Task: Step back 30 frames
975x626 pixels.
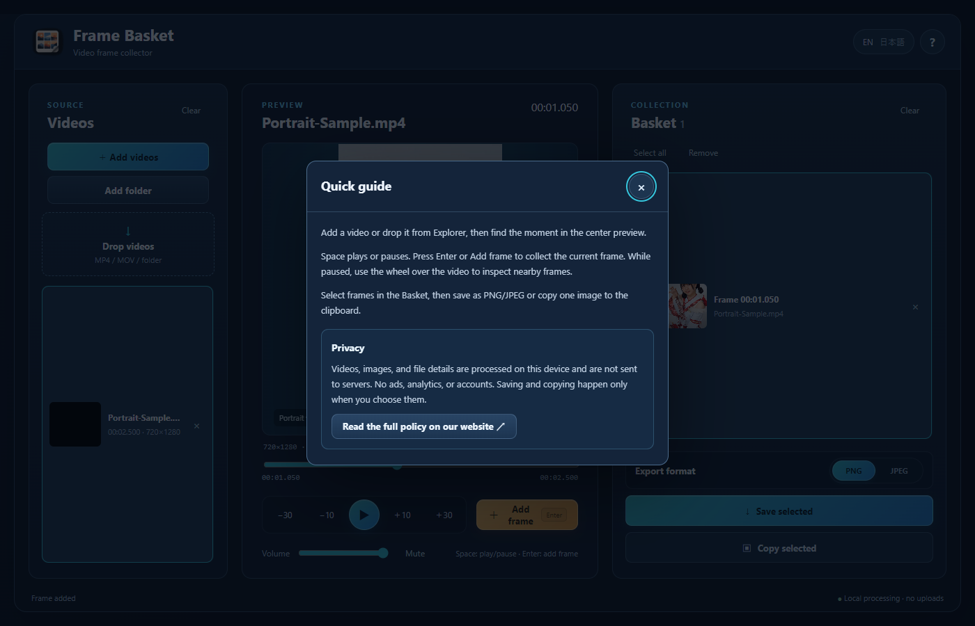Action: 285,515
